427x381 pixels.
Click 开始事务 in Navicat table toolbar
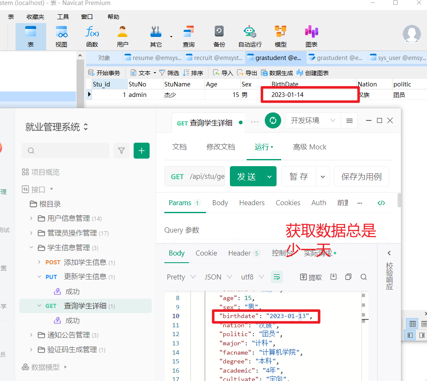click(104, 73)
